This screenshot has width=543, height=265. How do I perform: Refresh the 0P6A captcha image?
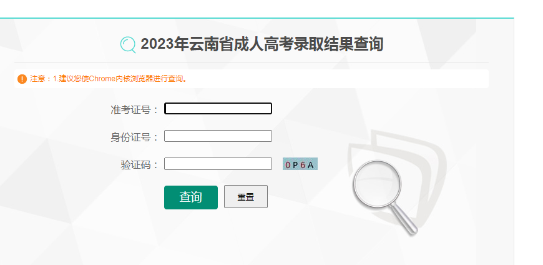300,164
